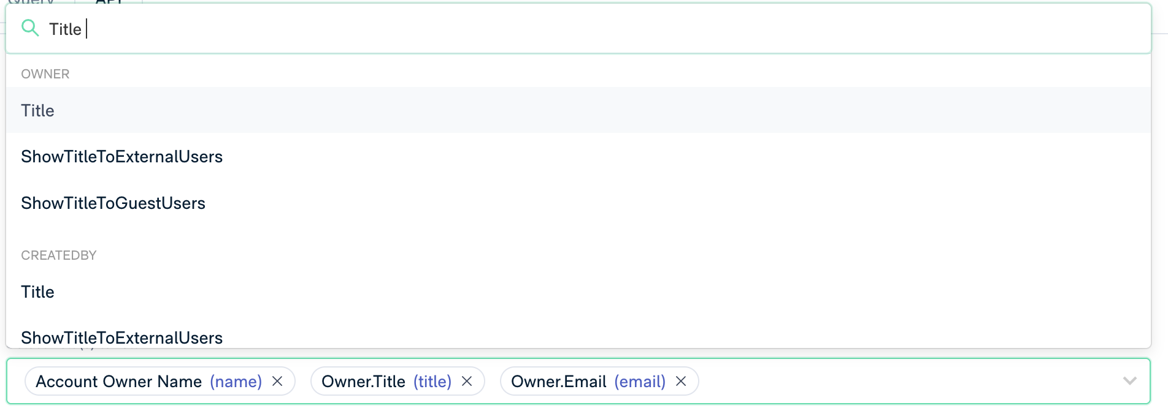The height and width of the screenshot is (419, 1168).
Task: Choose ShowTitleToExternalUsers under OWNER
Action: 121,157
